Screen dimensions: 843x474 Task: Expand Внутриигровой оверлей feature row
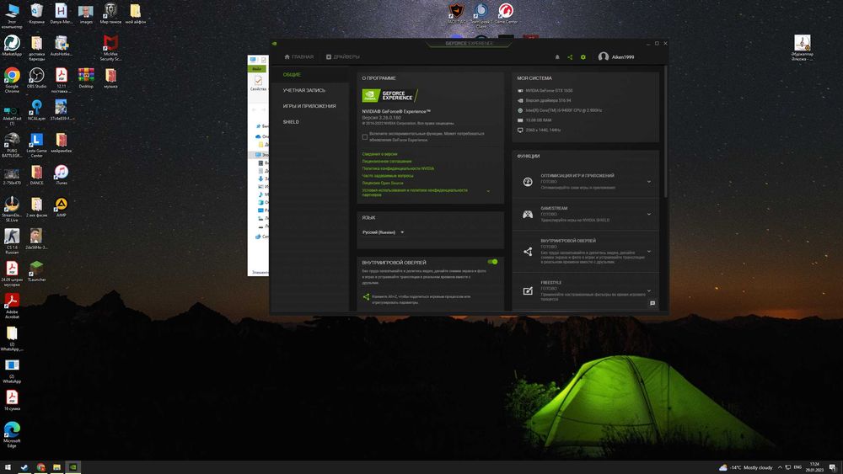pos(649,251)
